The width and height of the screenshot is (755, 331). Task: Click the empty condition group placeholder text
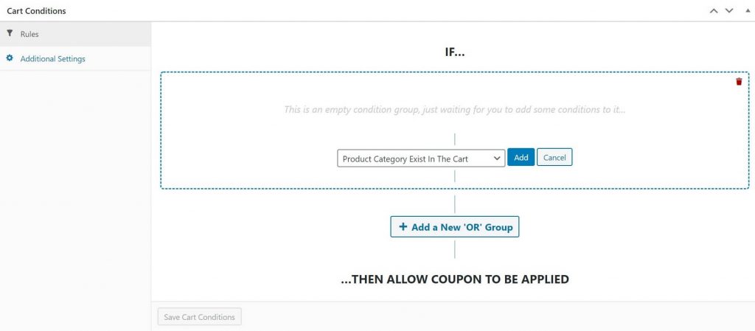point(454,109)
